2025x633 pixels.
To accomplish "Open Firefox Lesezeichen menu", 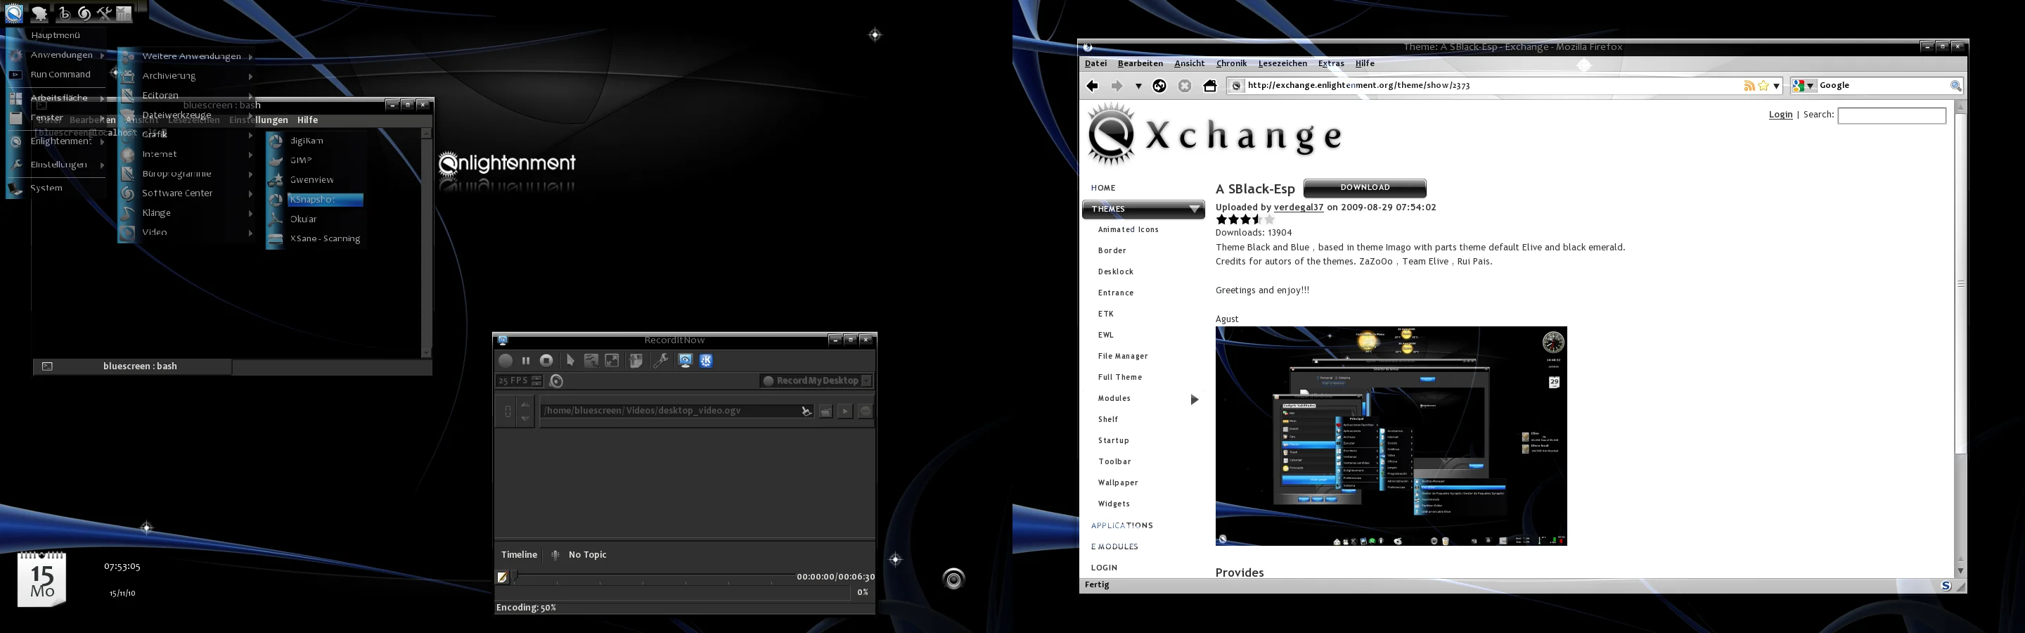I will pos(1282,64).
